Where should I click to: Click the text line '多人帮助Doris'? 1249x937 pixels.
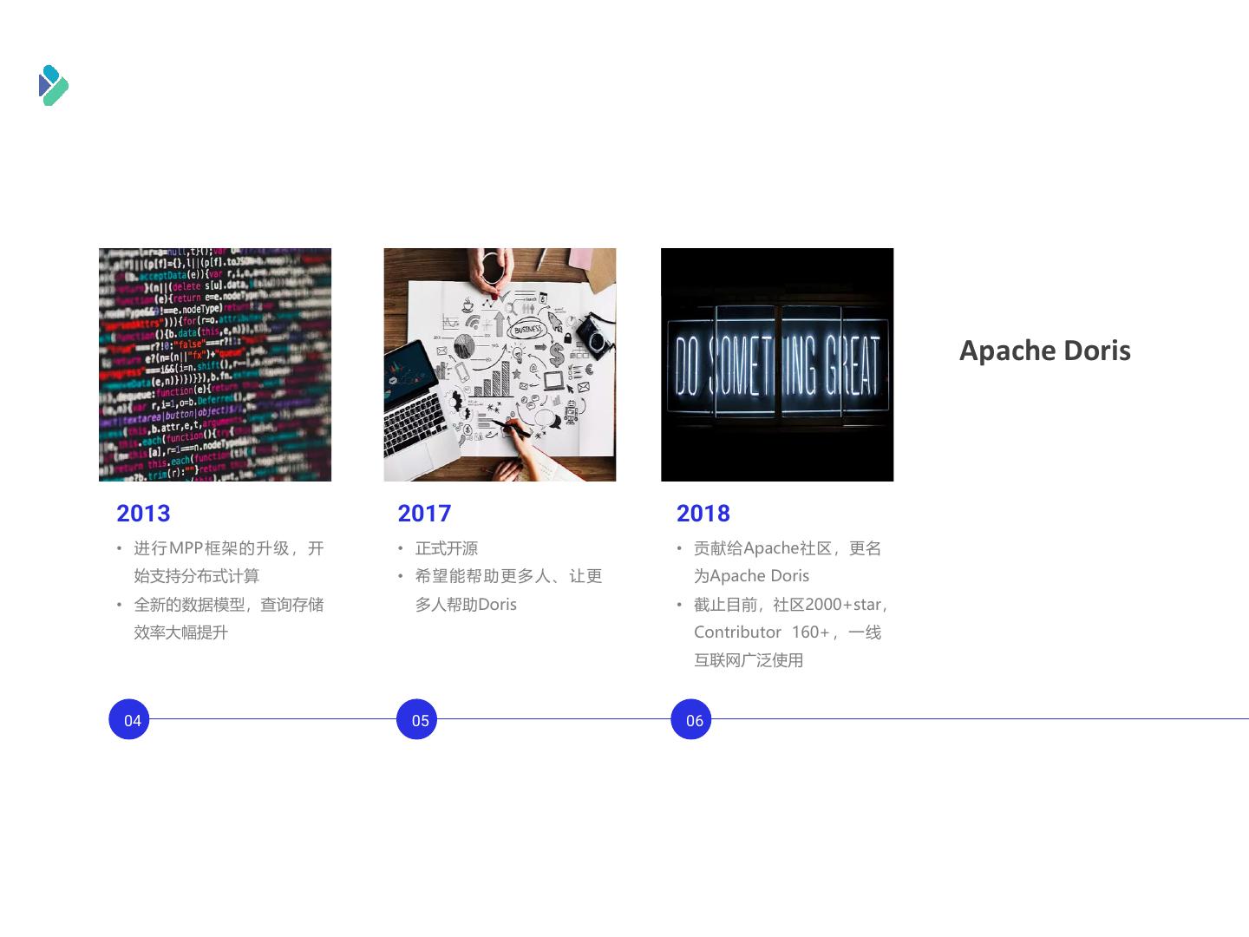pyautogui.click(x=466, y=605)
